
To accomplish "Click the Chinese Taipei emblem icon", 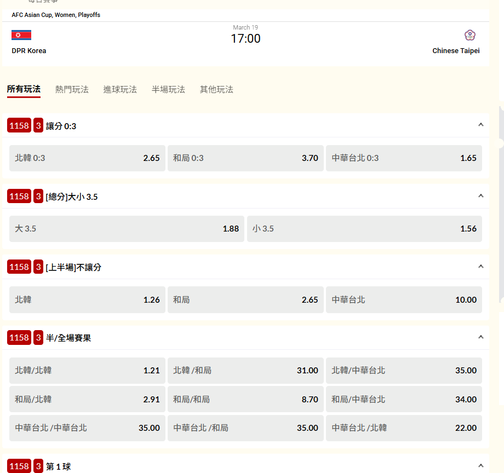I will point(469,35).
